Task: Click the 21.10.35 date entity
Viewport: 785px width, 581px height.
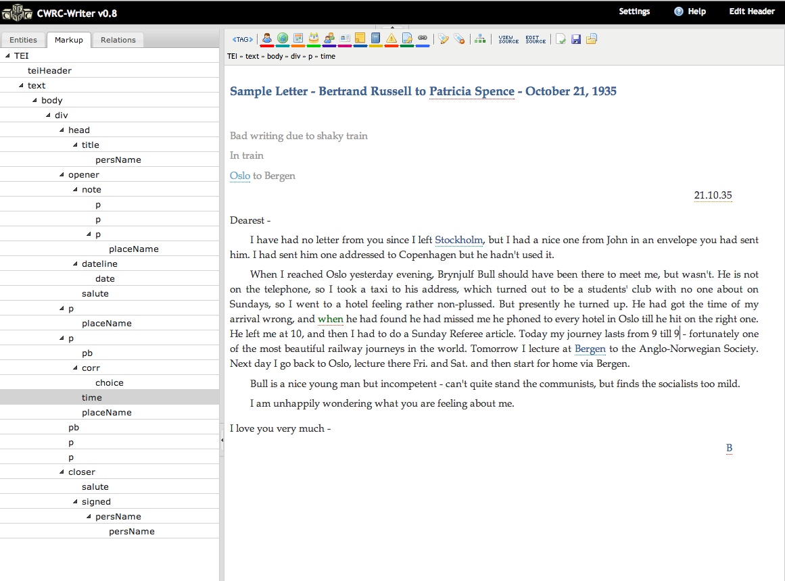Action: click(713, 195)
